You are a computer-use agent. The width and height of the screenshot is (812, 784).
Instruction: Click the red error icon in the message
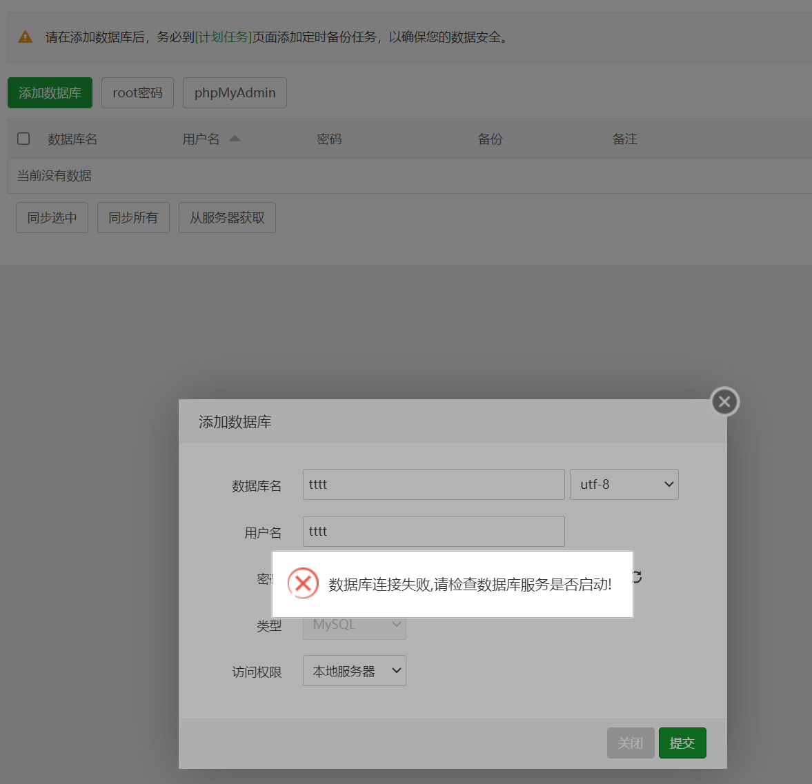(x=303, y=584)
